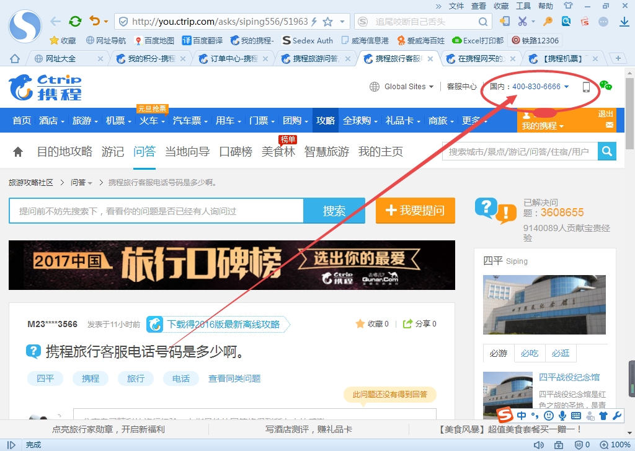
Task: Click the key password manager icon
Action: 548,21
